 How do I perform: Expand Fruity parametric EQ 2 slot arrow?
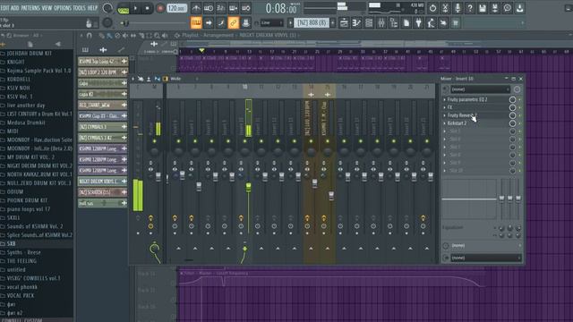(445, 99)
